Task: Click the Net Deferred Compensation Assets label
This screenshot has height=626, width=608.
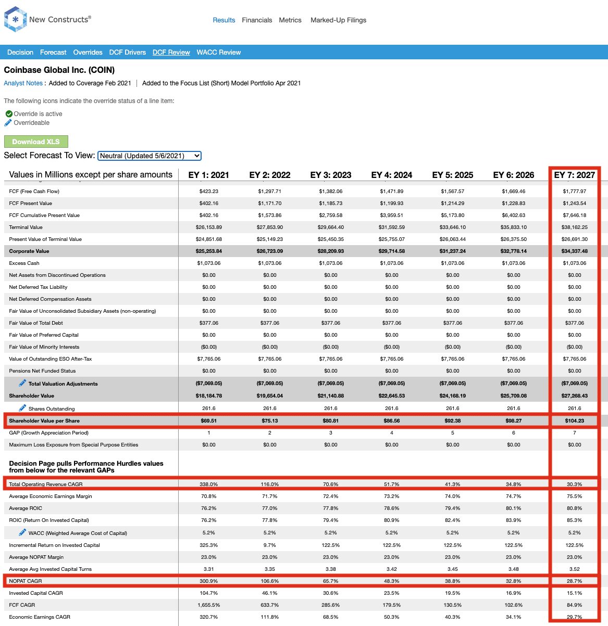Action: (50, 299)
